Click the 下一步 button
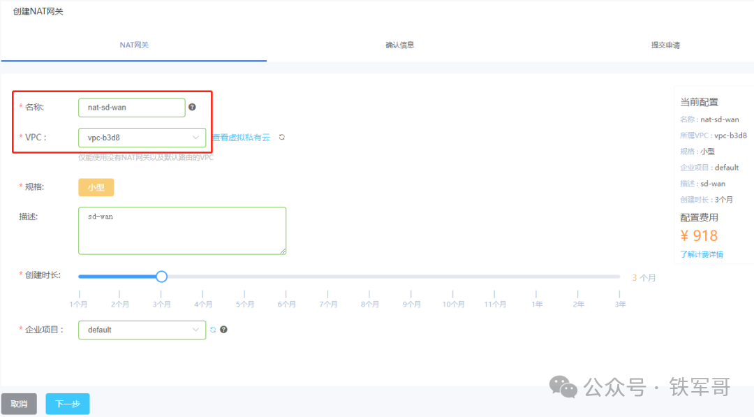754x417 pixels. click(67, 404)
